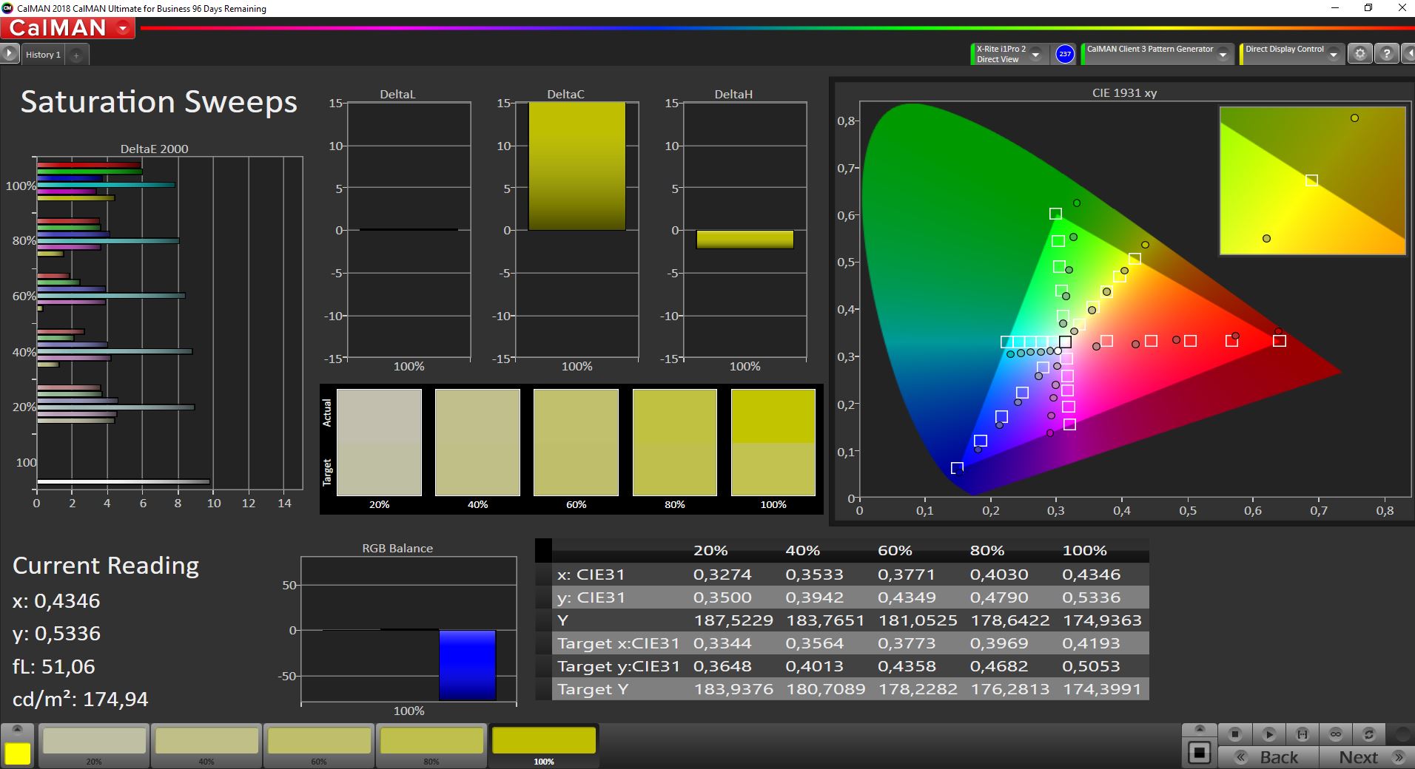Click the continuous read infinity icon

(1335, 734)
